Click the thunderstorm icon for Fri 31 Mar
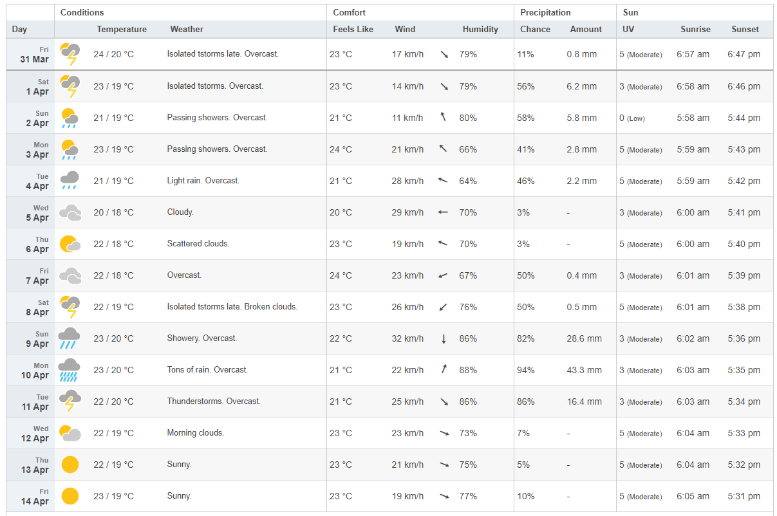 [x=70, y=54]
